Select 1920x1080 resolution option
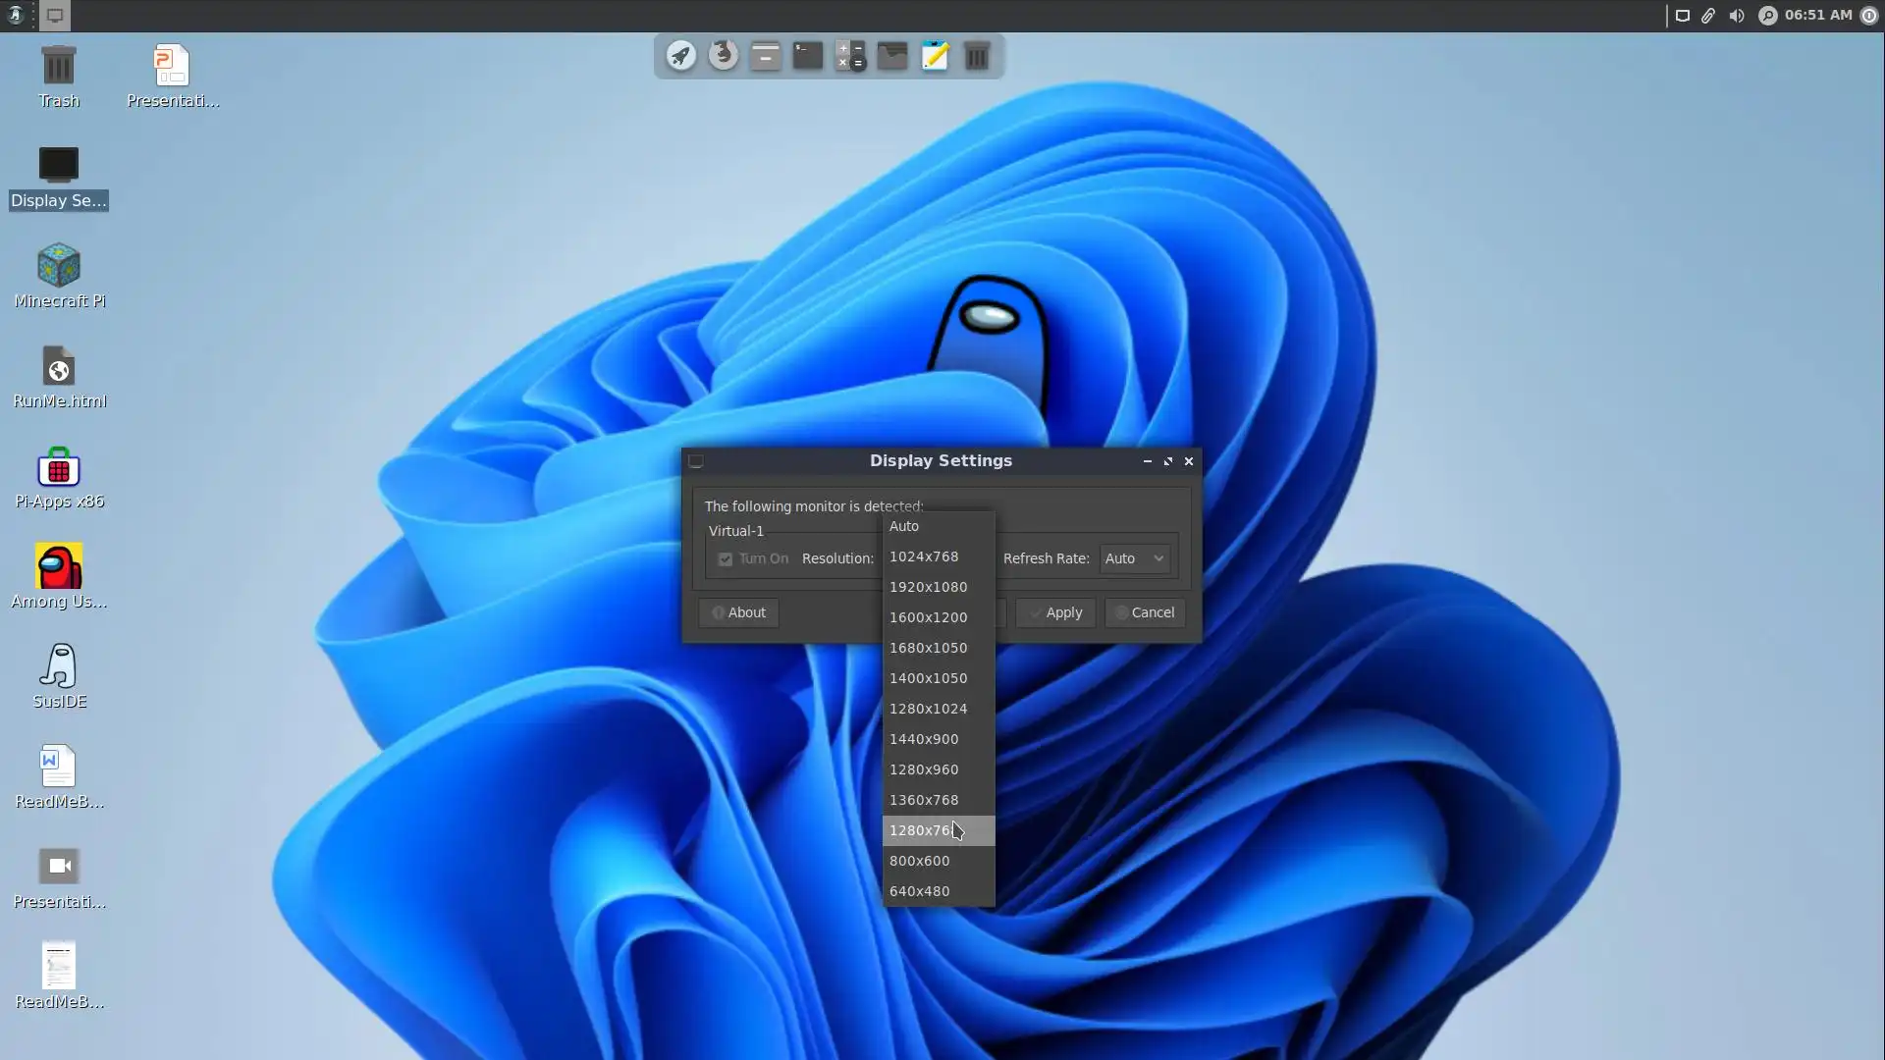The width and height of the screenshot is (1885, 1060). [928, 587]
